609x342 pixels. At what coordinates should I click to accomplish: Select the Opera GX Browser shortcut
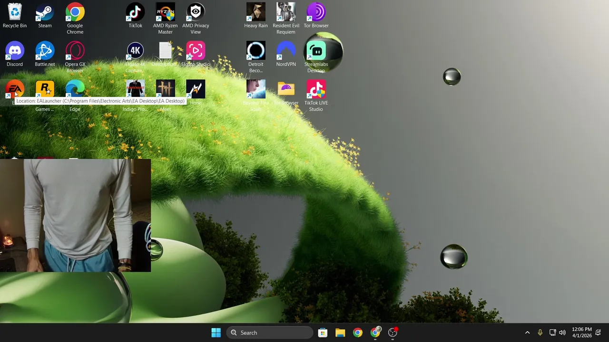(75, 57)
